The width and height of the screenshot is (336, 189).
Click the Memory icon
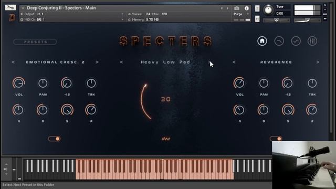click(x=129, y=20)
